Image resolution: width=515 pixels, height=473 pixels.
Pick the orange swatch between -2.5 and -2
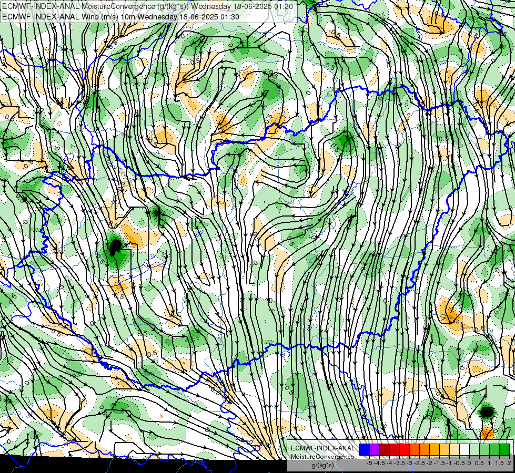425,450
